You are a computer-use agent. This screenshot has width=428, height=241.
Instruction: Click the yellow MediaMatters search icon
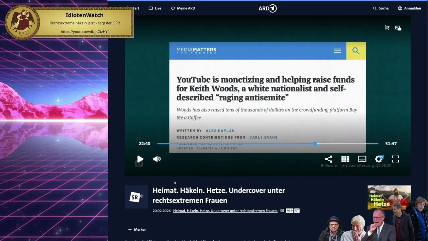click(x=356, y=51)
